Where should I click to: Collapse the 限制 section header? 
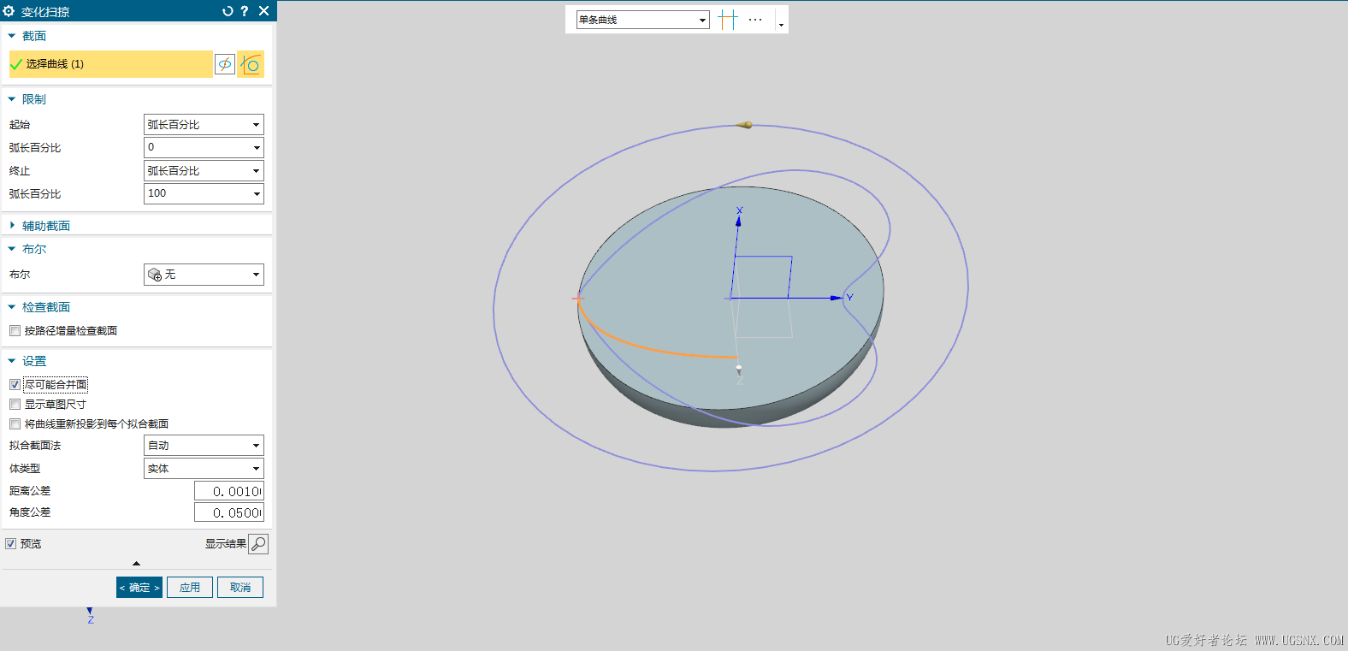pos(34,99)
